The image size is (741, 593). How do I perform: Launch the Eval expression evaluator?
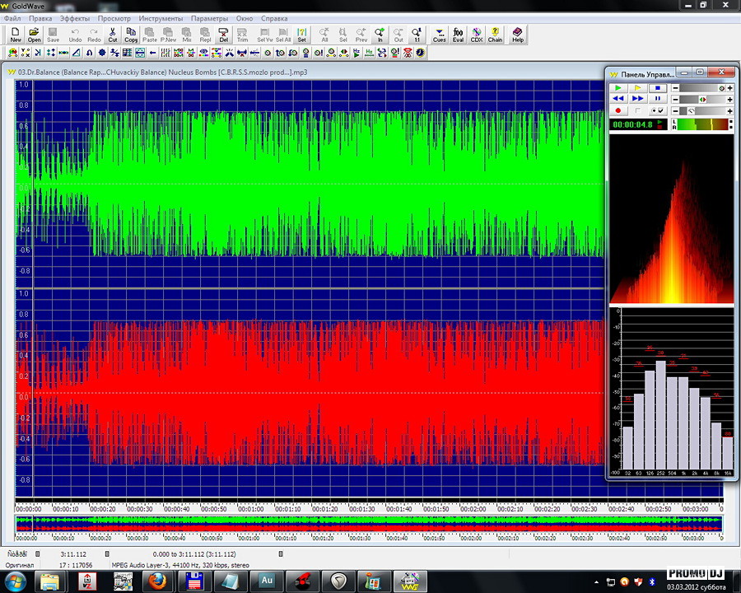(459, 35)
